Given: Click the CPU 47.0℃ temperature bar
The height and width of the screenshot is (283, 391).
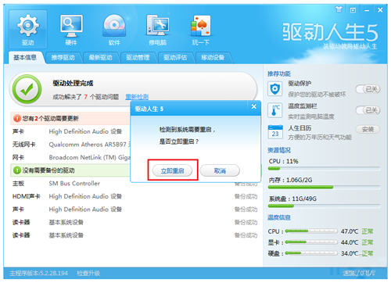Looking at the screenshot, I should [x=311, y=231].
